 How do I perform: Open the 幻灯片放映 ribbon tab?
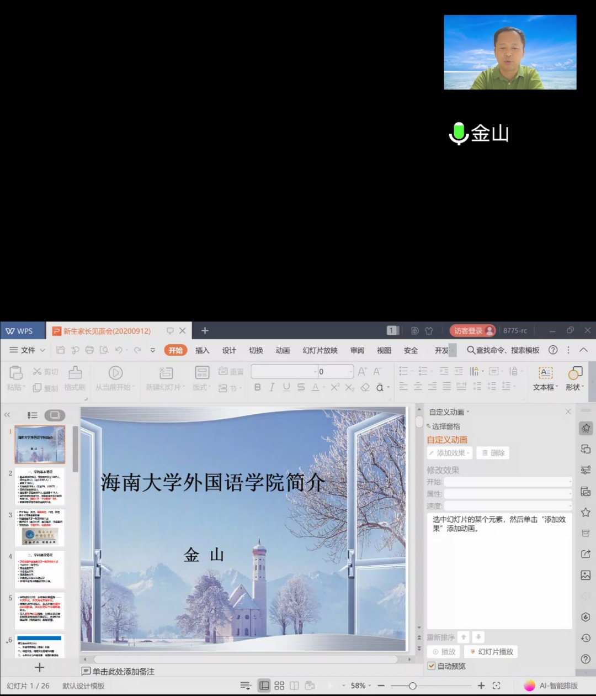[320, 350]
